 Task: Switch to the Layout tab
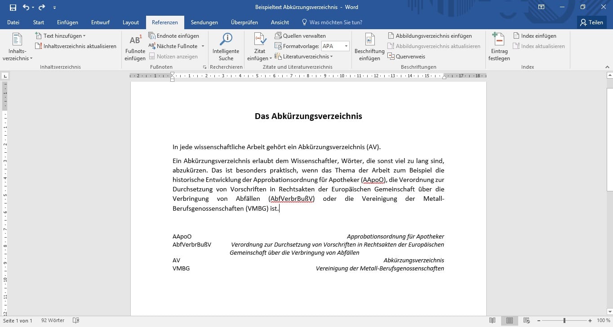(131, 22)
